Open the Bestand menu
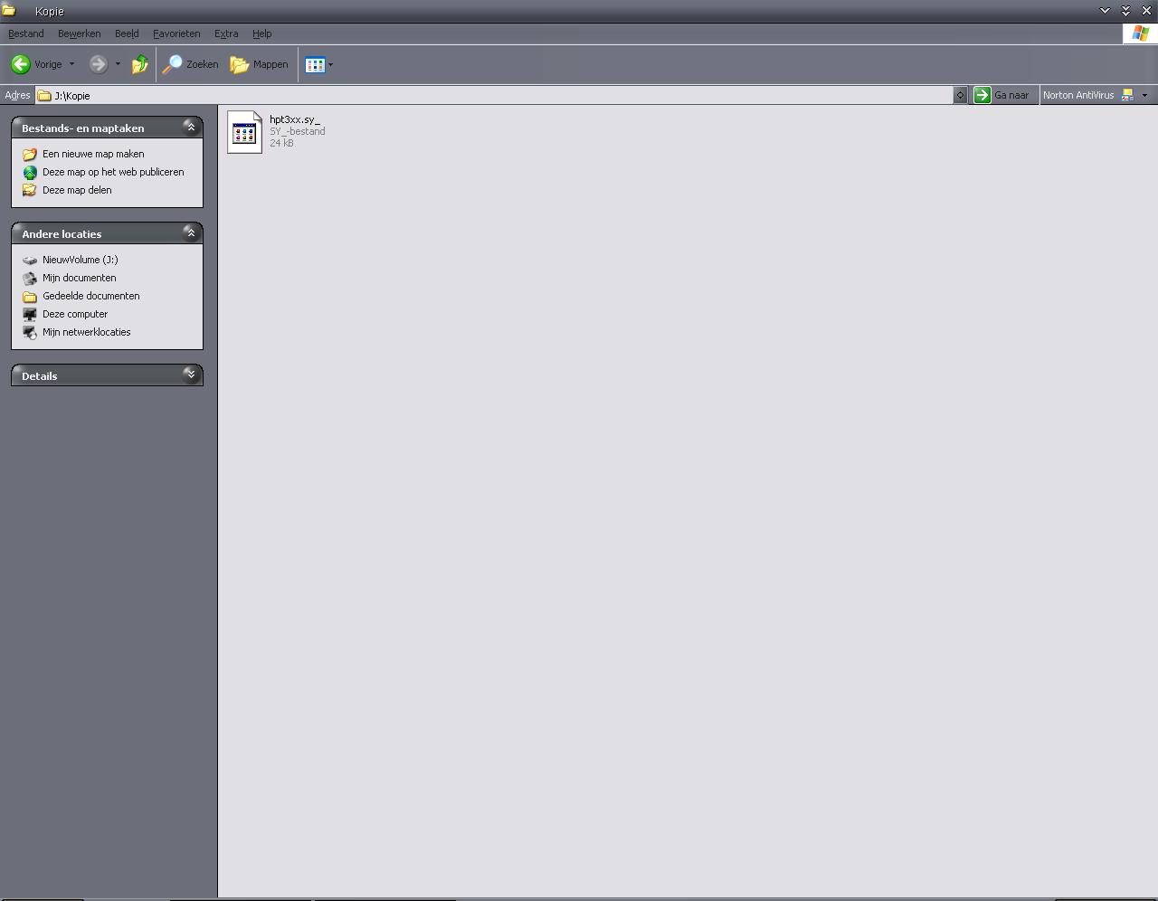Screen dimensions: 1158x901 click(x=26, y=33)
